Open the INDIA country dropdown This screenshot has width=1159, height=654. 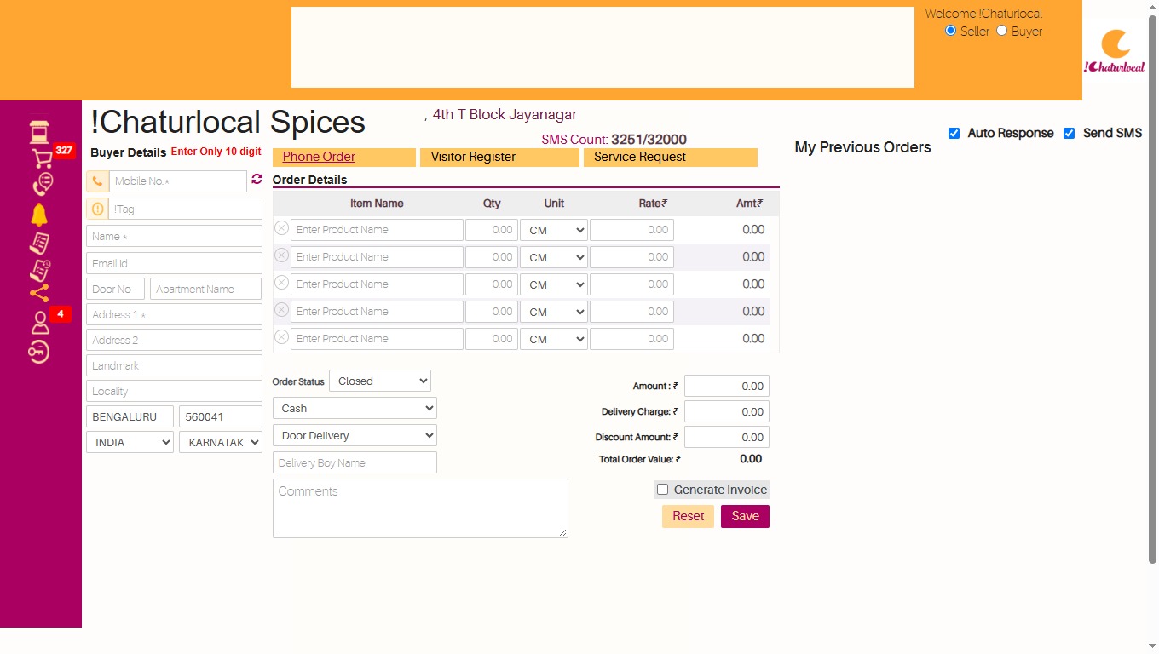click(130, 442)
